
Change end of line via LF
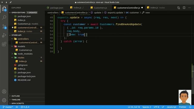163,107
